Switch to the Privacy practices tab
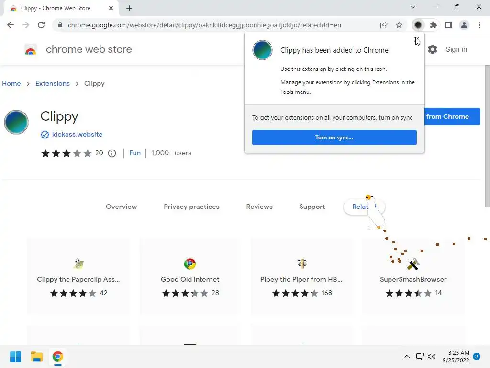This screenshot has width=490, height=368. (191, 207)
